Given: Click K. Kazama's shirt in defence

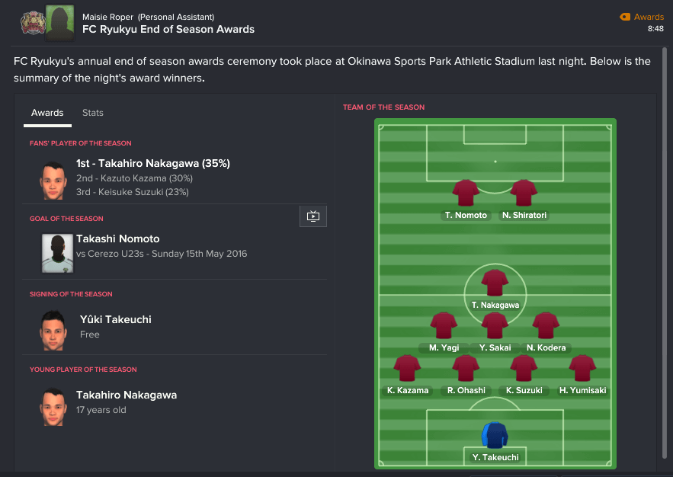Looking at the screenshot, I should [407, 368].
